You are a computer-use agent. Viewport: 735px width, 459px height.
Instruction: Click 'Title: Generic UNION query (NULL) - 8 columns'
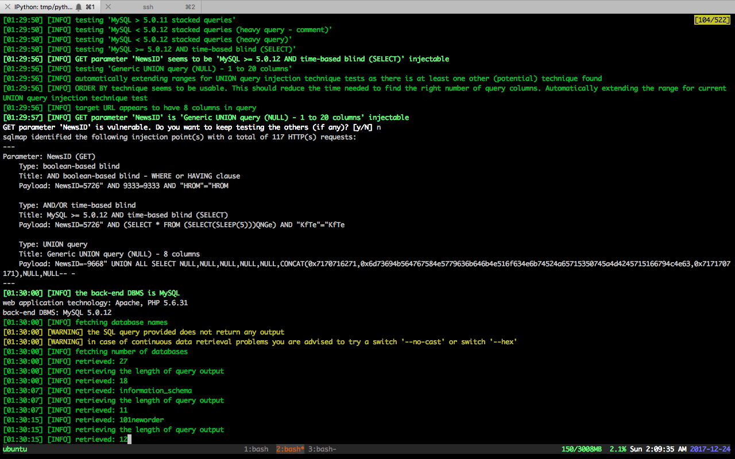pyautogui.click(x=109, y=254)
